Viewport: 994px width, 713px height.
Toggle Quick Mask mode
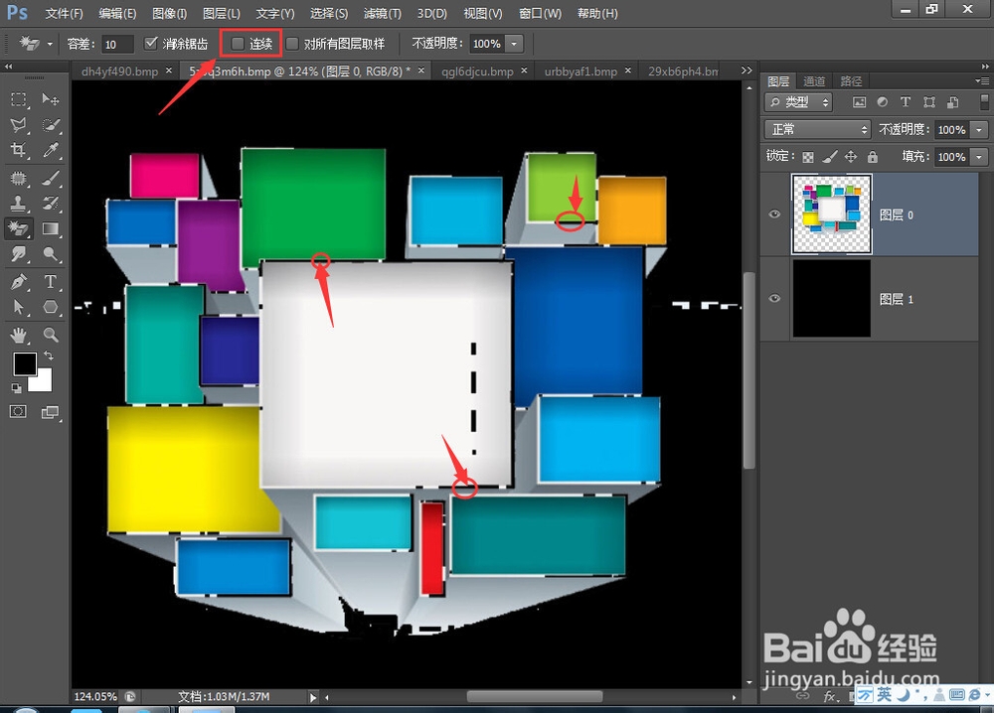tap(18, 412)
